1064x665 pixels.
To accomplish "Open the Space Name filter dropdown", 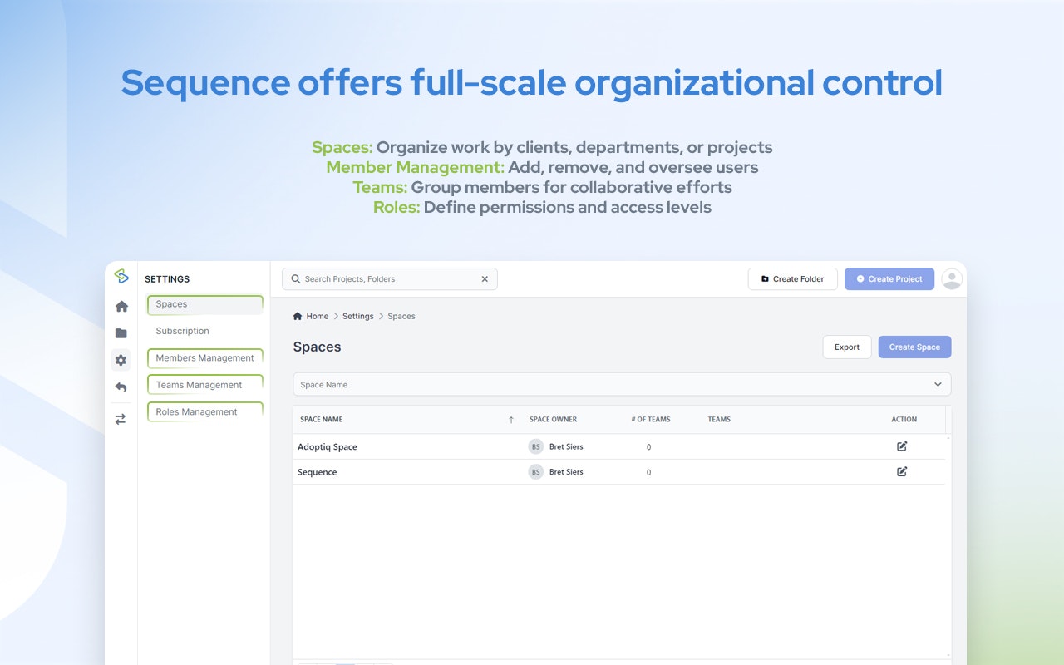I will [x=938, y=384].
